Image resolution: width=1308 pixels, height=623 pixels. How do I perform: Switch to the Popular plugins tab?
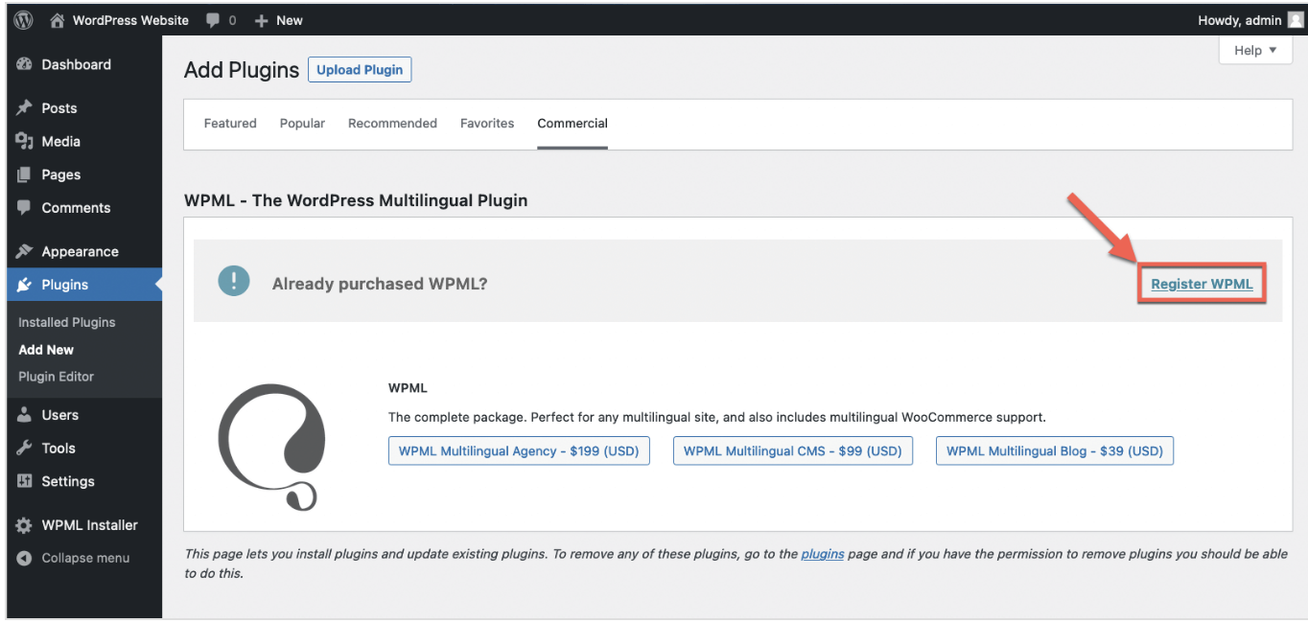point(302,123)
